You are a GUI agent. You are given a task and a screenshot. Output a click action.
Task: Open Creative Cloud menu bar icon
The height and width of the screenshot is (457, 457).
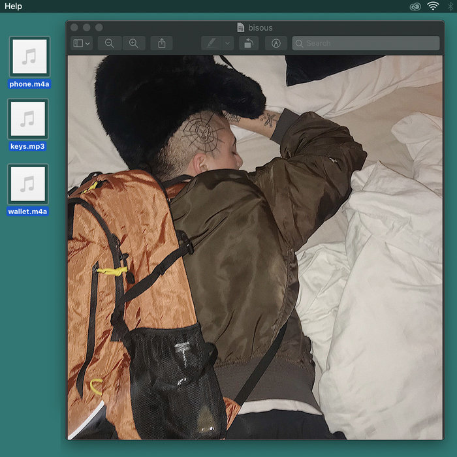pos(415,7)
